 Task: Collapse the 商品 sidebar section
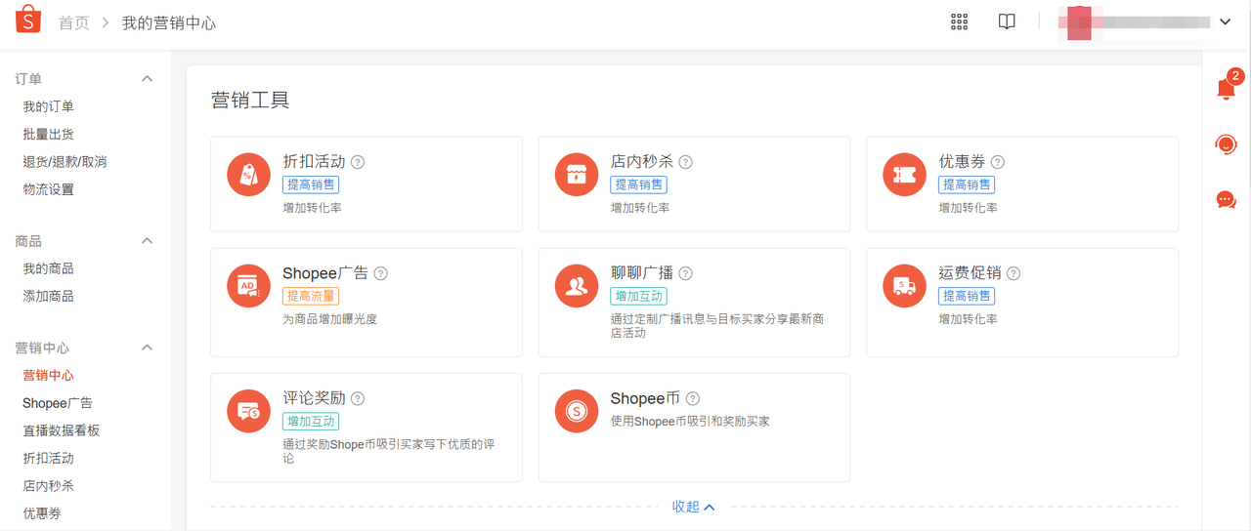point(148,240)
